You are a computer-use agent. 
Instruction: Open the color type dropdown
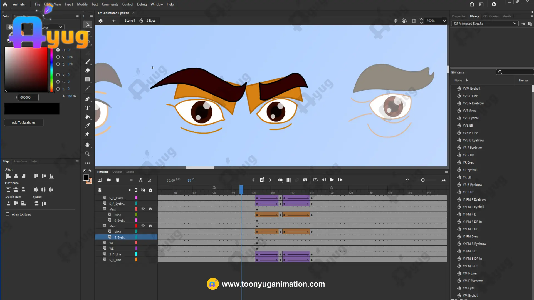pos(61,27)
